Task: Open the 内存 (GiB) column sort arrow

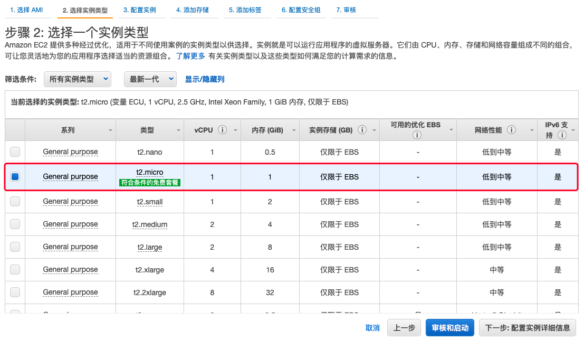Action: [294, 130]
